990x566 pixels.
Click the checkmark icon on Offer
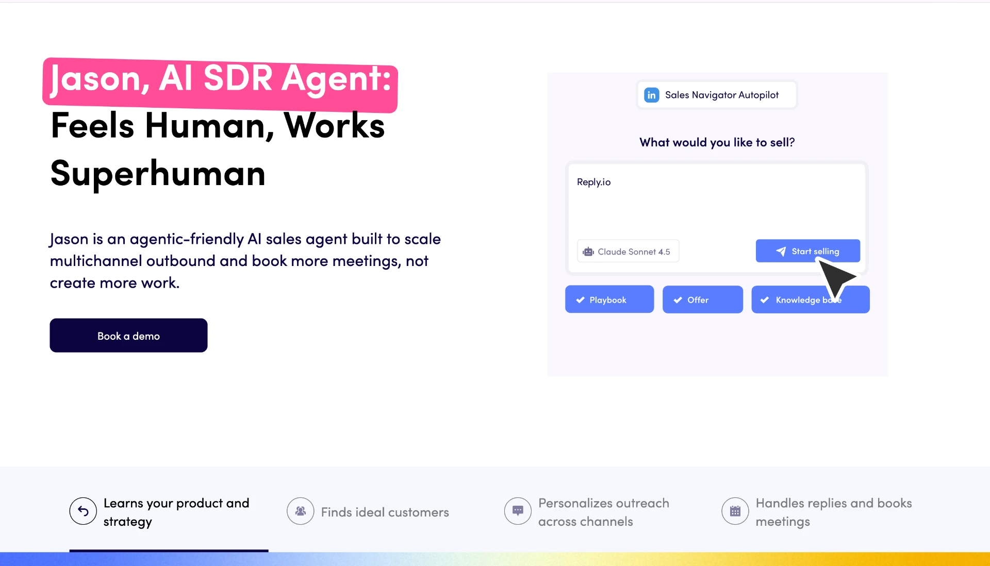pyautogui.click(x=678, y=300)
